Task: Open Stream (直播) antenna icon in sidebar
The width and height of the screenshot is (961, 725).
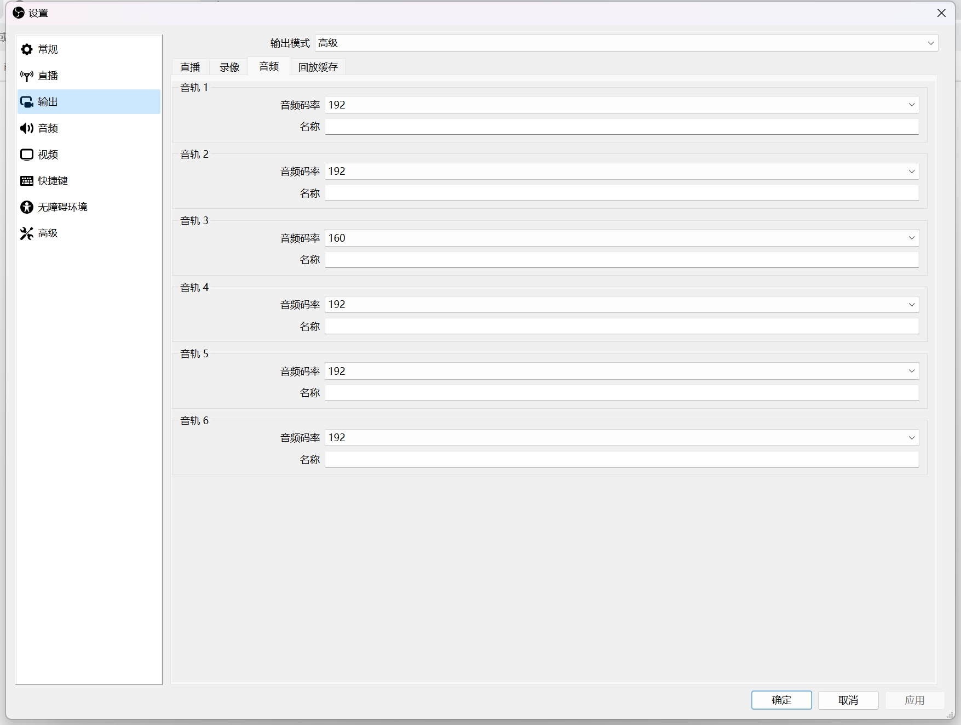Action: 27,76
